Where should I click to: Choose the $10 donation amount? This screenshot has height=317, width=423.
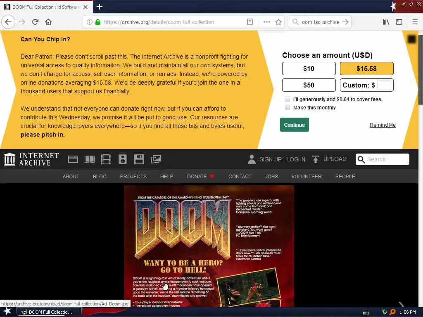point(309,69)
